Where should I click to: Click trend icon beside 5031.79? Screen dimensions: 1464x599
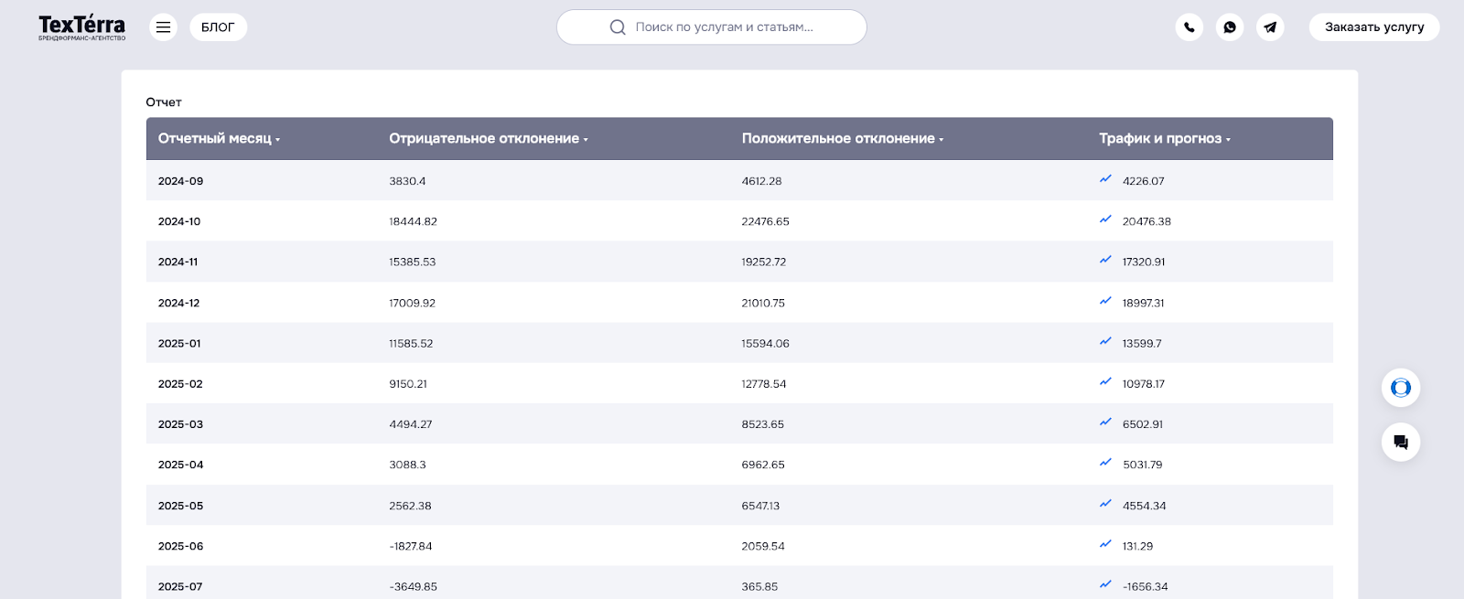(x=1105, y=463)
